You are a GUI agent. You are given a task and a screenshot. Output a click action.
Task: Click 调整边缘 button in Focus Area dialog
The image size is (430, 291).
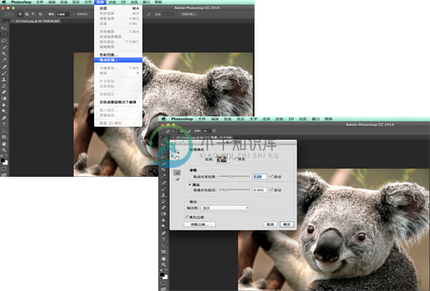[x=199, y=225]
